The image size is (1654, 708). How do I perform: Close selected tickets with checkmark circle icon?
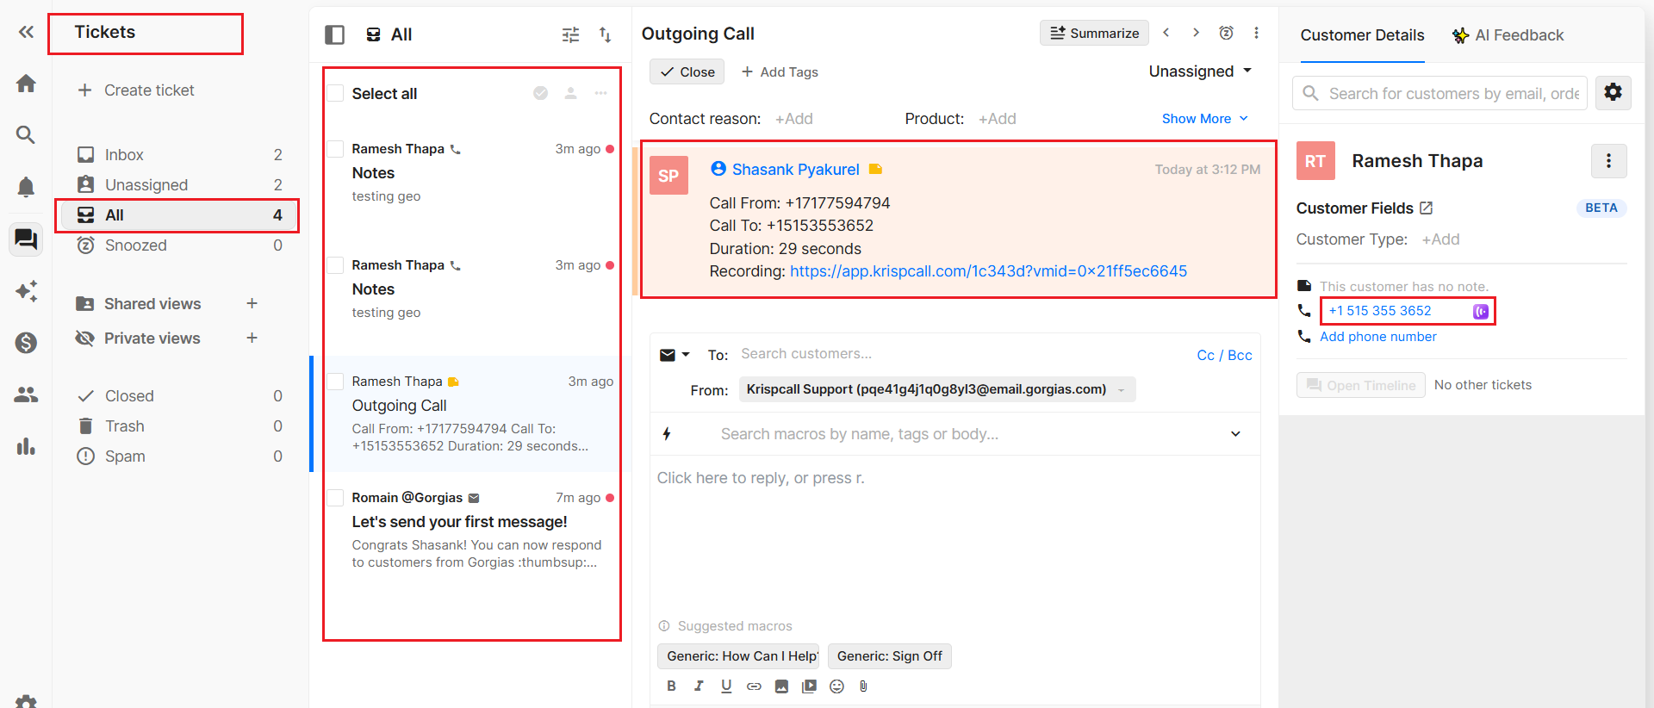point(540,93)
